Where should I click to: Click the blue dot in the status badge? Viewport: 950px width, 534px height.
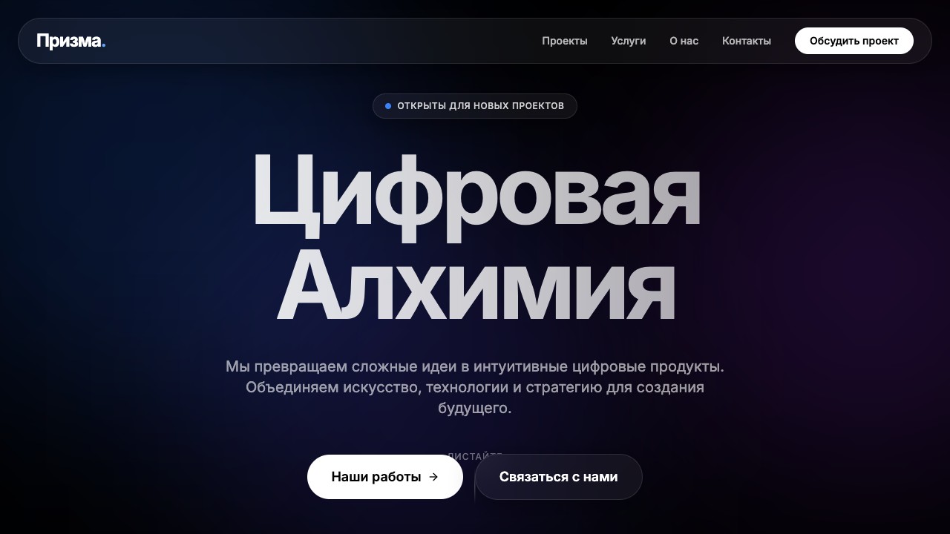(388, 105)
